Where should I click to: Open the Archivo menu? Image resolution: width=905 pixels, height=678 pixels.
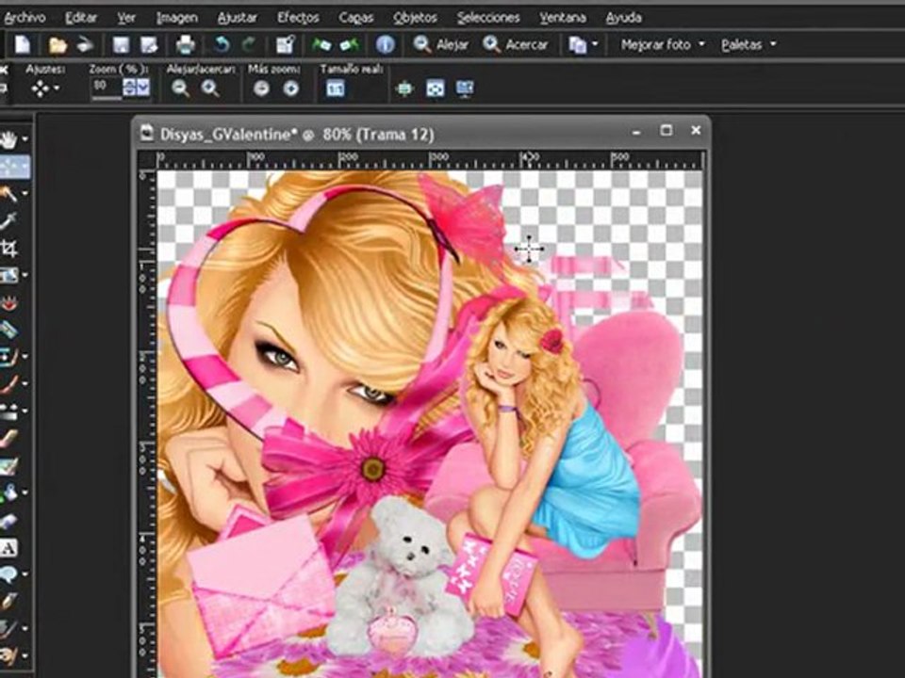pos(25,18)
